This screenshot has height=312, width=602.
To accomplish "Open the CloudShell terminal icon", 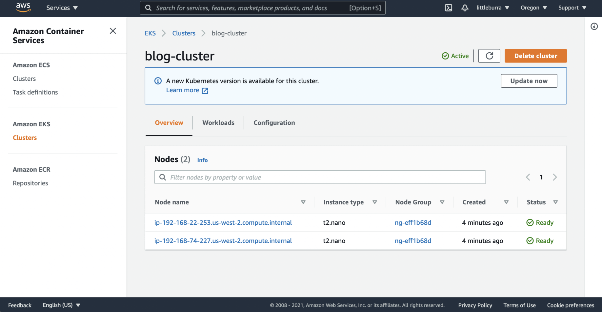I will click(x=448, y=8).
